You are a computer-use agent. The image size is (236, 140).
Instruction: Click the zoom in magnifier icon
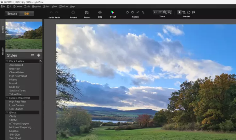click(165, 12)
